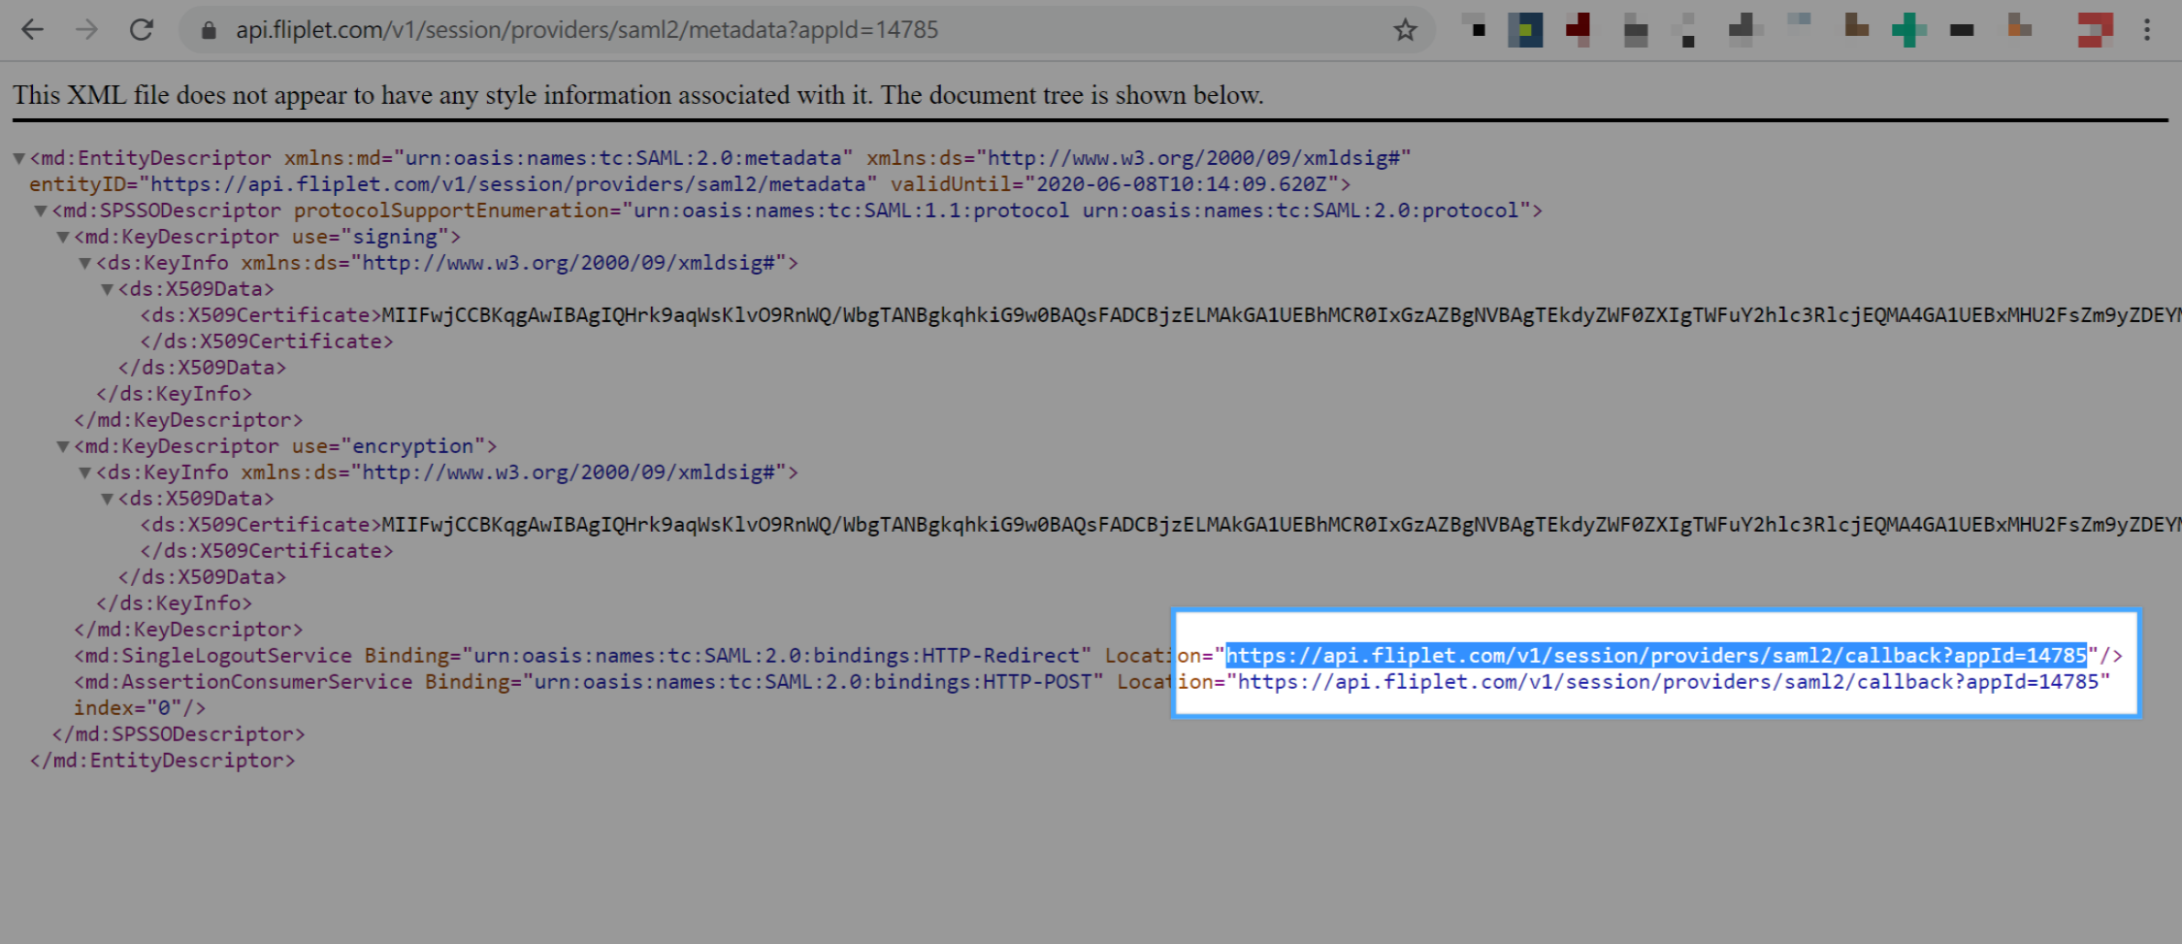Click the dark blue square extension icon

click(x=1525, y=30)
